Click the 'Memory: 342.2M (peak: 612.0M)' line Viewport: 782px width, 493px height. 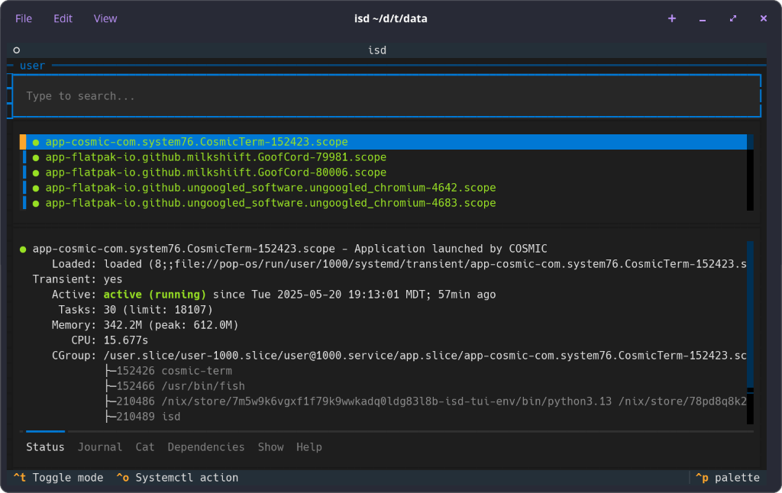click(145, 325)
